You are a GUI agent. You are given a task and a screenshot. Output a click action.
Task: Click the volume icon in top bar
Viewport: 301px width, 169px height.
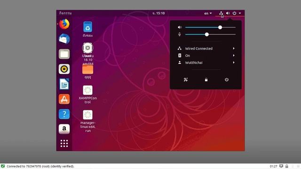point(228,13)
